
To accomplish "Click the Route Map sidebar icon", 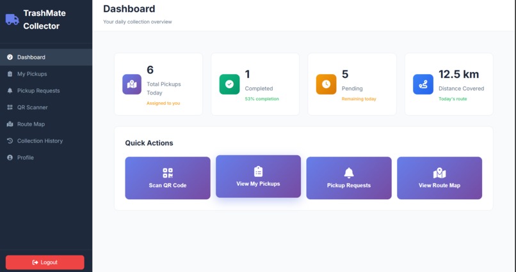I will [x=10, y=124].
